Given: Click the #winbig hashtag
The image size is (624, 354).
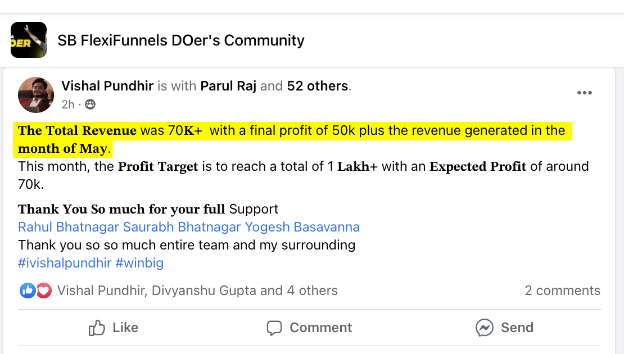Looking at the screenshot, I should [139, 263].
